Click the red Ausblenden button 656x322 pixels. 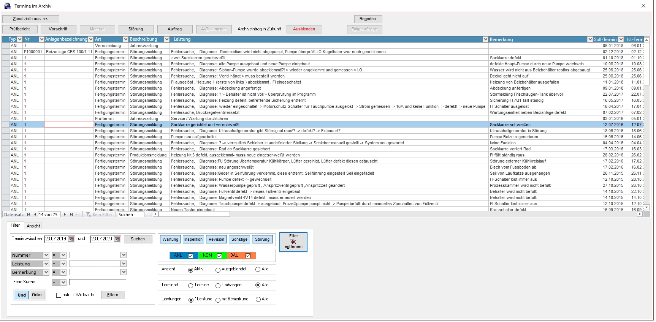pyautogui.click(x=304, y=29)
